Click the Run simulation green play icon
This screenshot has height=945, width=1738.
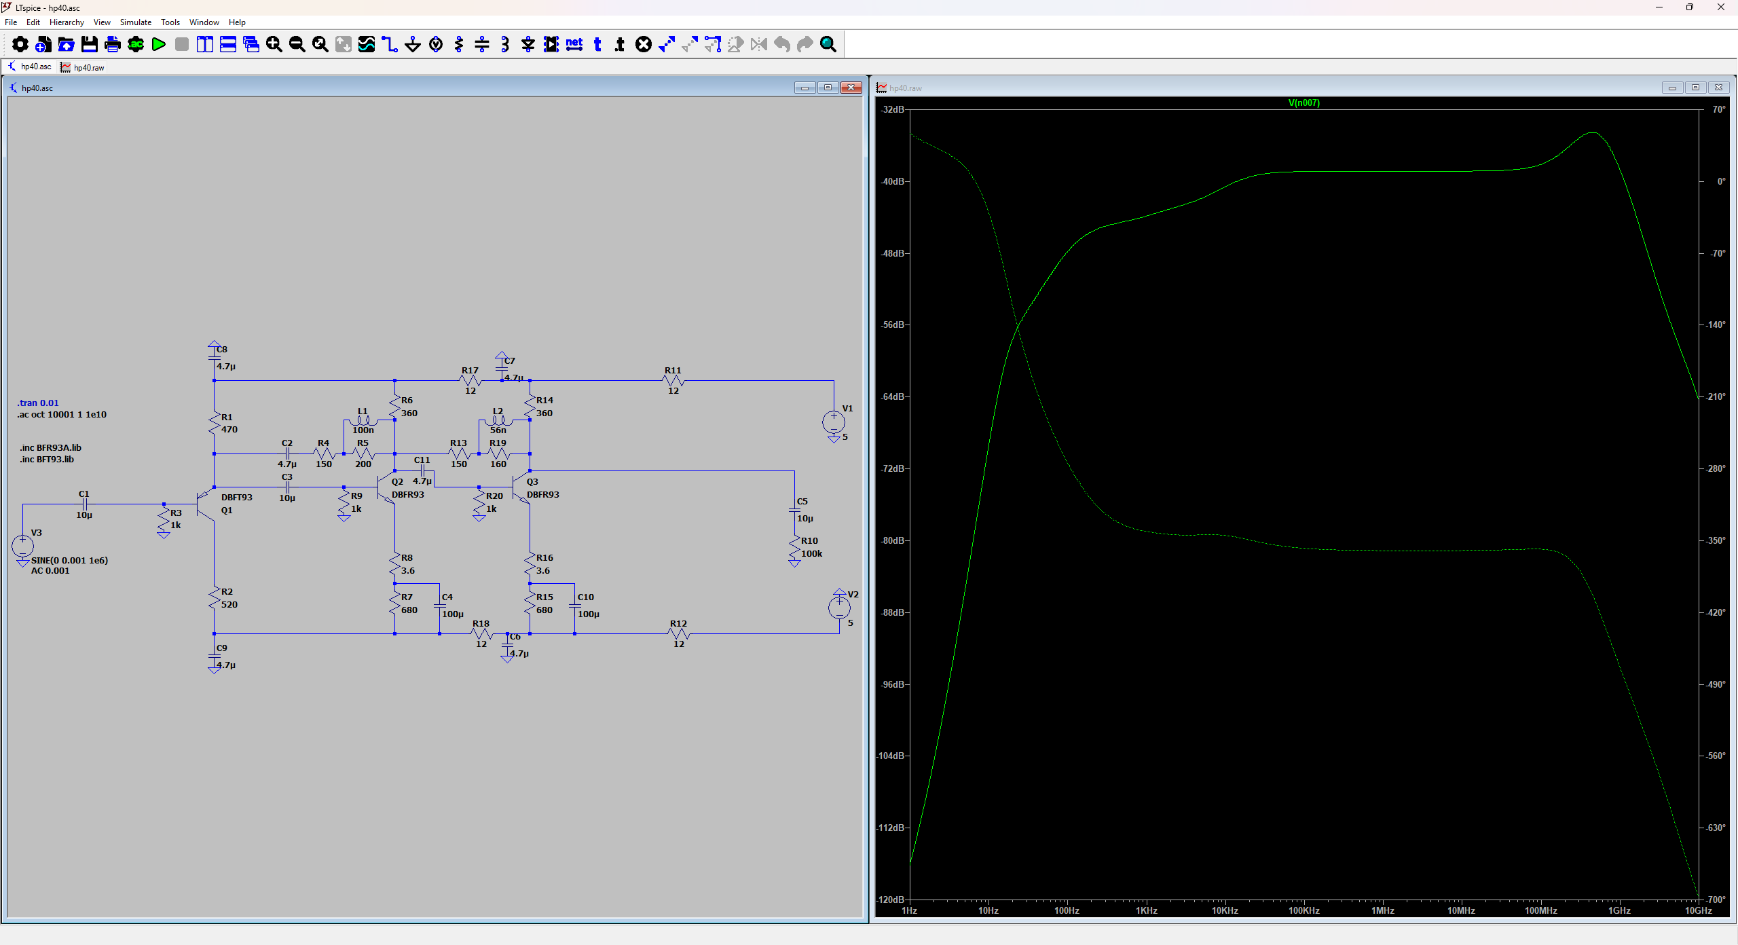tap(159, 45)
